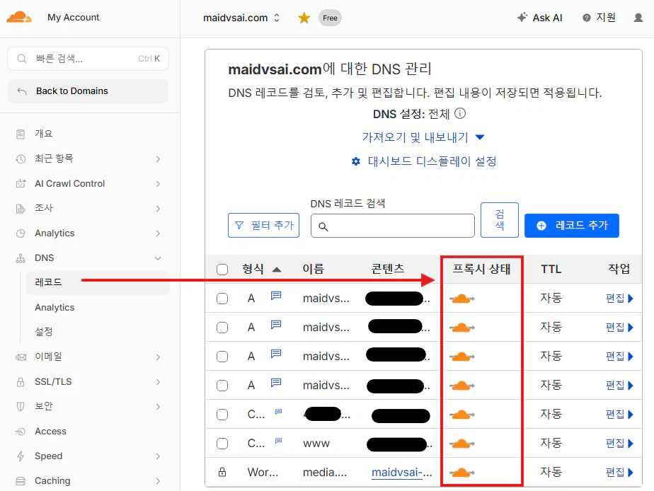Screen dimensions: 654x491
Task: Click the 필터 추가 button
Action: [263, 226]
